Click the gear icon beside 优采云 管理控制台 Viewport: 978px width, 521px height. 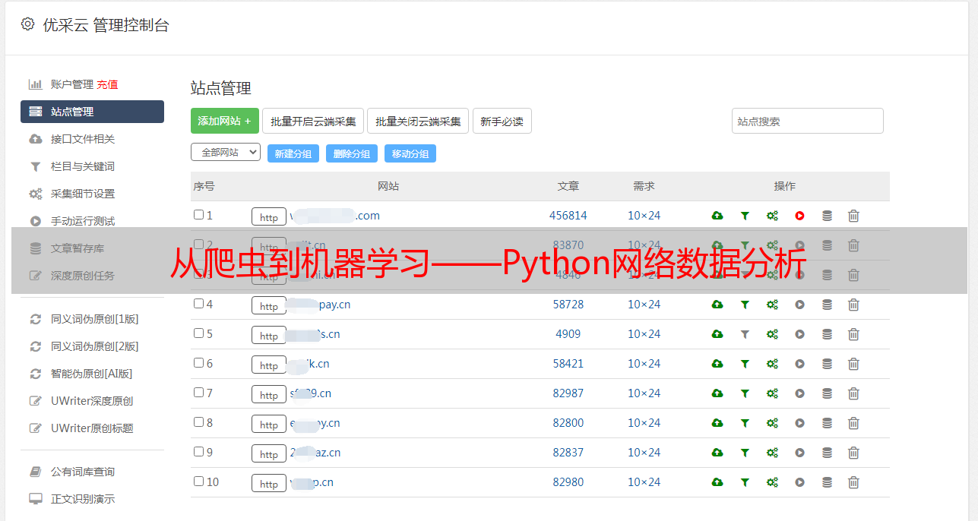pos(27,24)
